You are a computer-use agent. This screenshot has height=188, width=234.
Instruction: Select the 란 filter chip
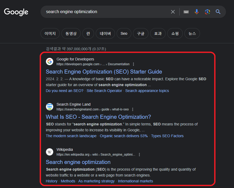(88, 33)
